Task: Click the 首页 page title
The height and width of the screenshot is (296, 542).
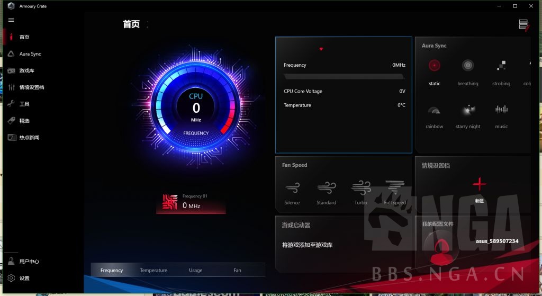Action: 131,24
